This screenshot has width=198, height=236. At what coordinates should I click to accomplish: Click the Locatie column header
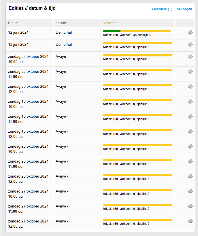click(77, 23)
